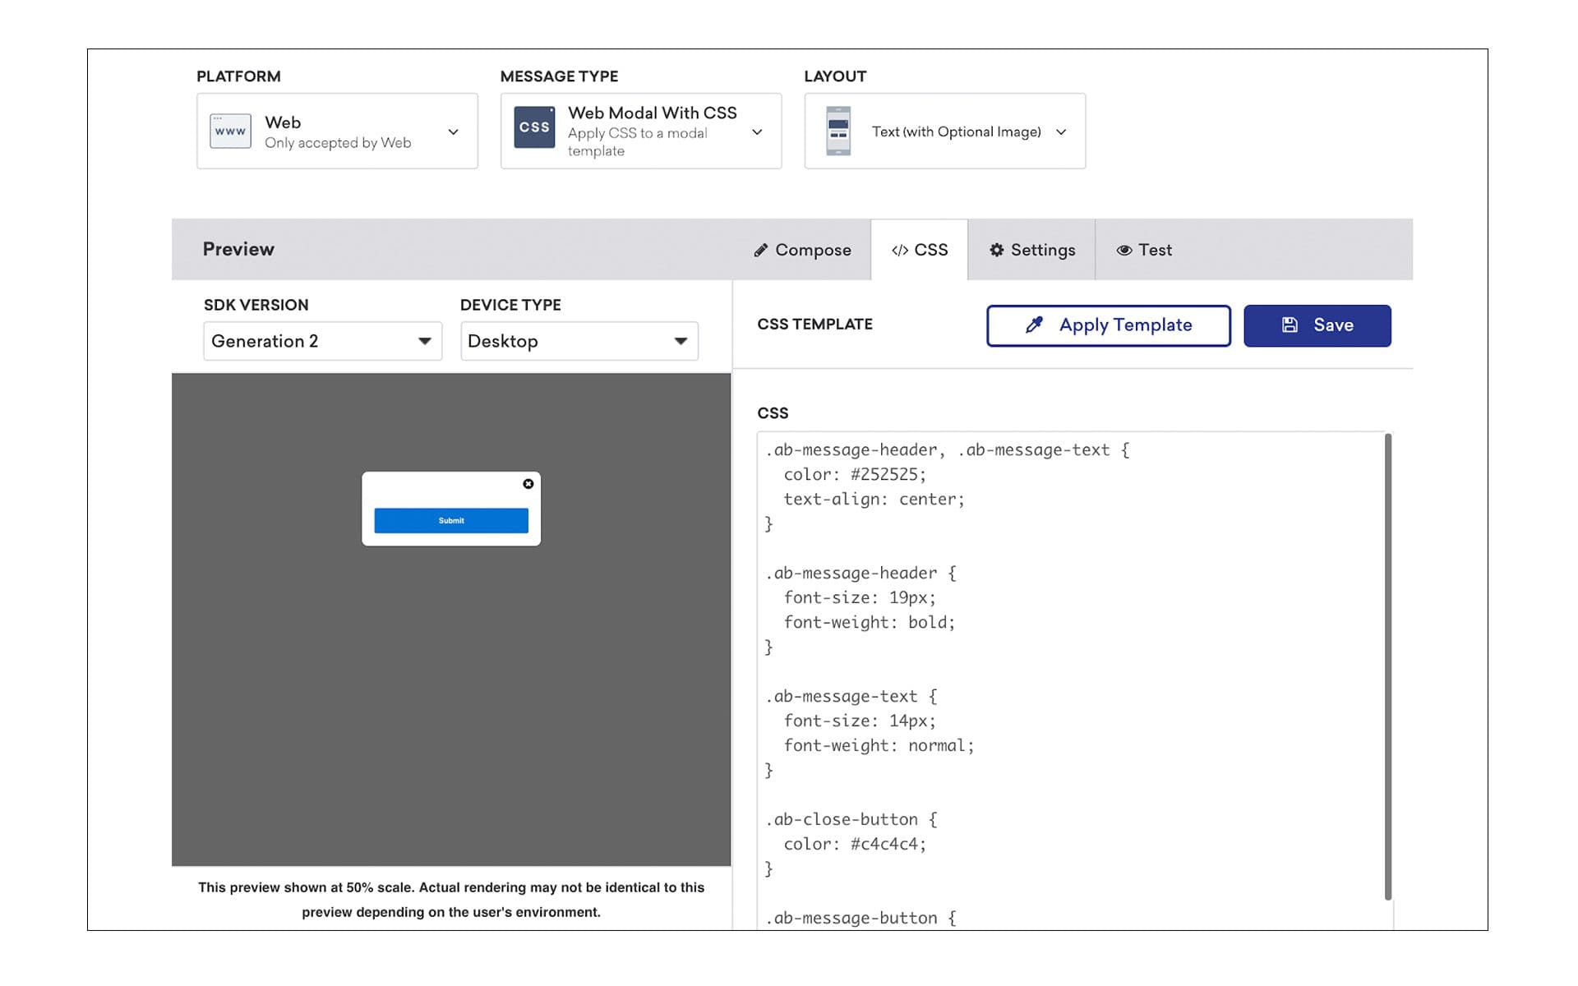Click the pencil icon beside Compose

click(x=761, y=250)
